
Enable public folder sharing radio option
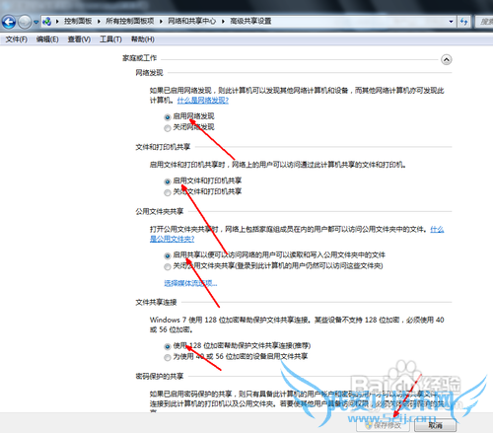tap(168, 255)
